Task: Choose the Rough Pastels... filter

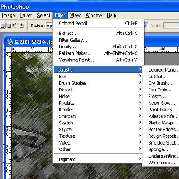Action: click(161, 136)
